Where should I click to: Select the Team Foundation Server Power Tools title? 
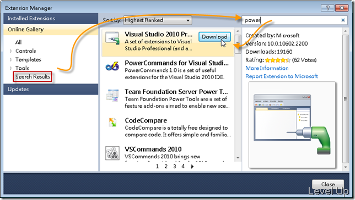coord(176,92)
